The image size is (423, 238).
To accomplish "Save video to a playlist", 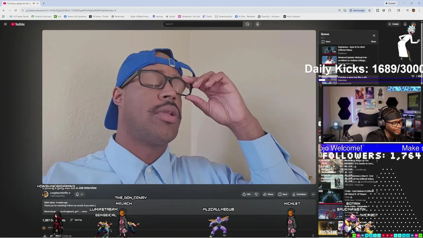I will pos(283,194).
